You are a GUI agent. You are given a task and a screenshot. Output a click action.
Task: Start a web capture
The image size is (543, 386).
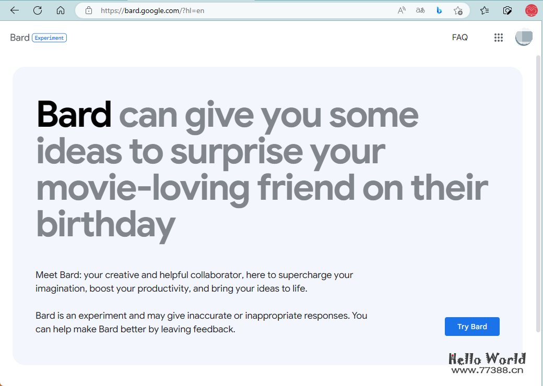tap(507, 10)
